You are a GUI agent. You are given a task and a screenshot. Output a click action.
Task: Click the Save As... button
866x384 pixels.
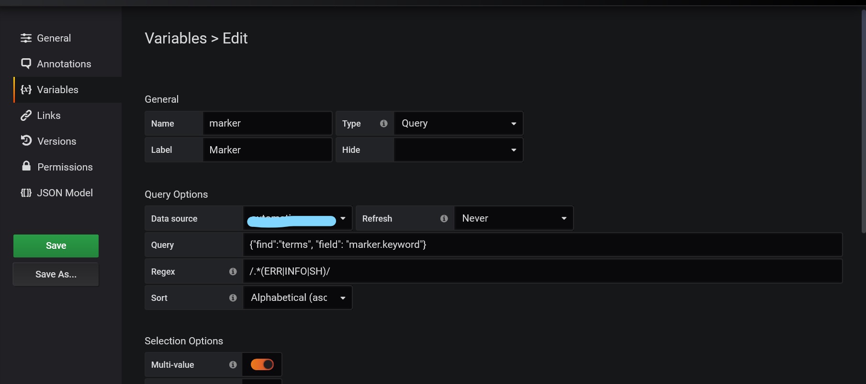pyautogui.click(x=56, y=274)
